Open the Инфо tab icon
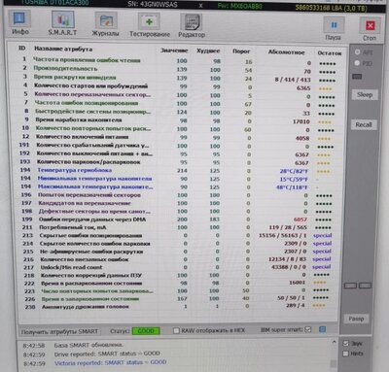 (19, 18)
